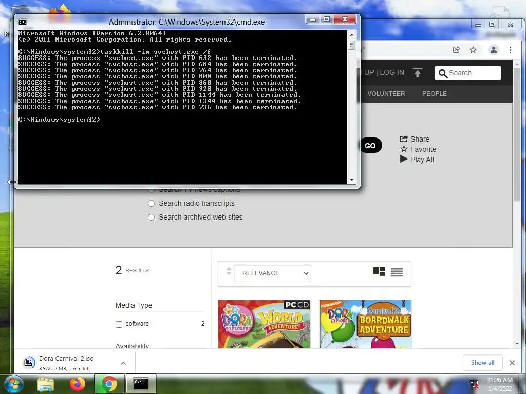
Task: Click the Share icon on the results page
Action: click(x=404, y=139)
